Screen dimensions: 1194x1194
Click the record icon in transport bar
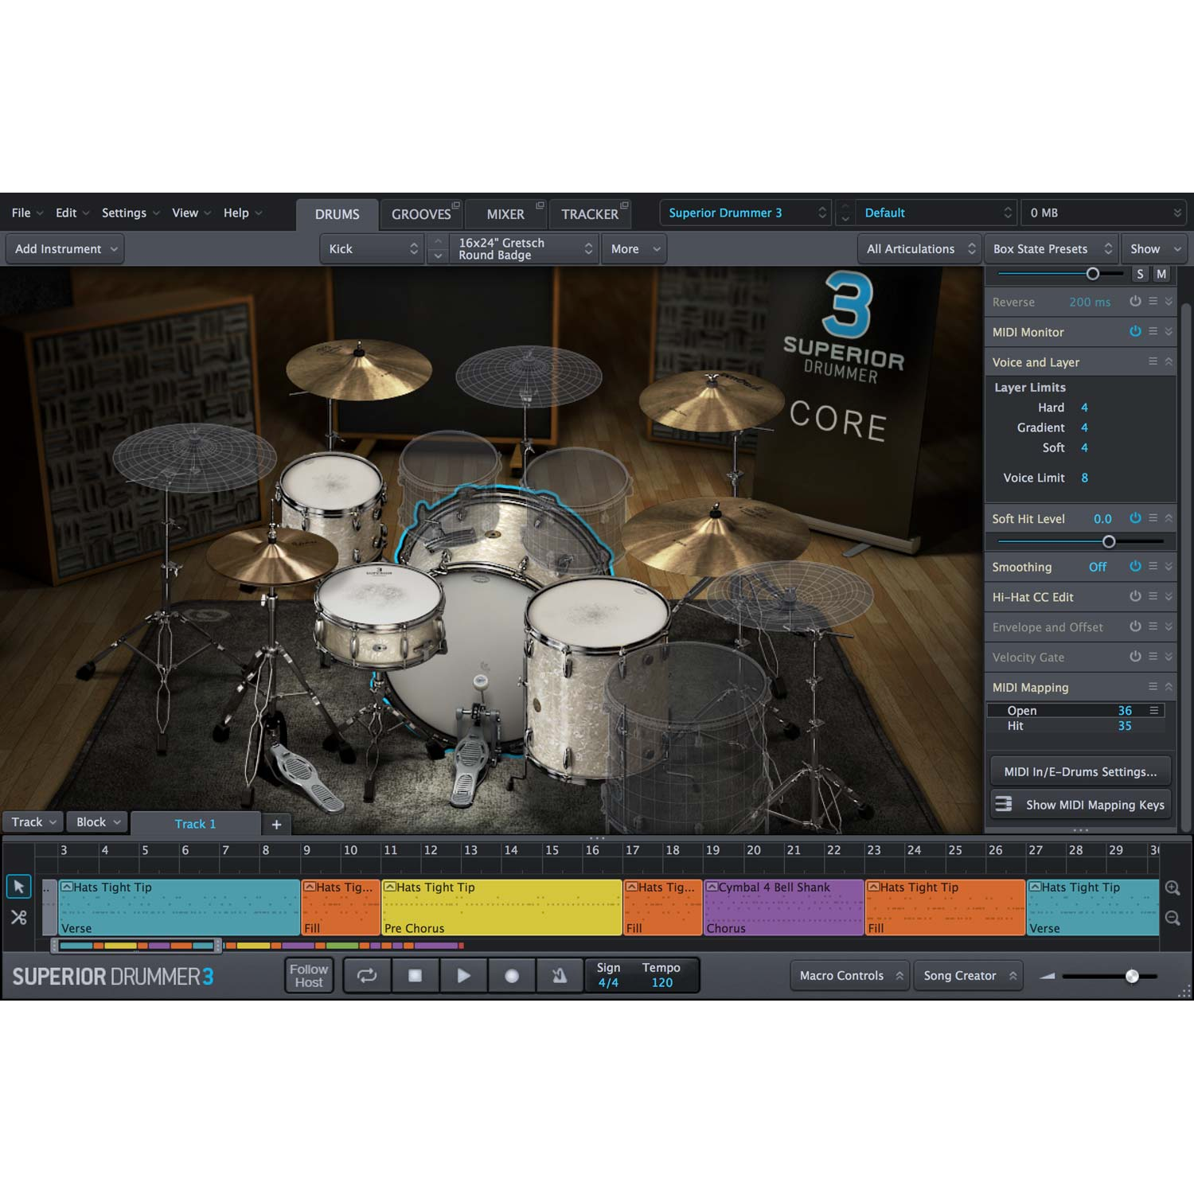pyautogui.click(x=512, y=974)
